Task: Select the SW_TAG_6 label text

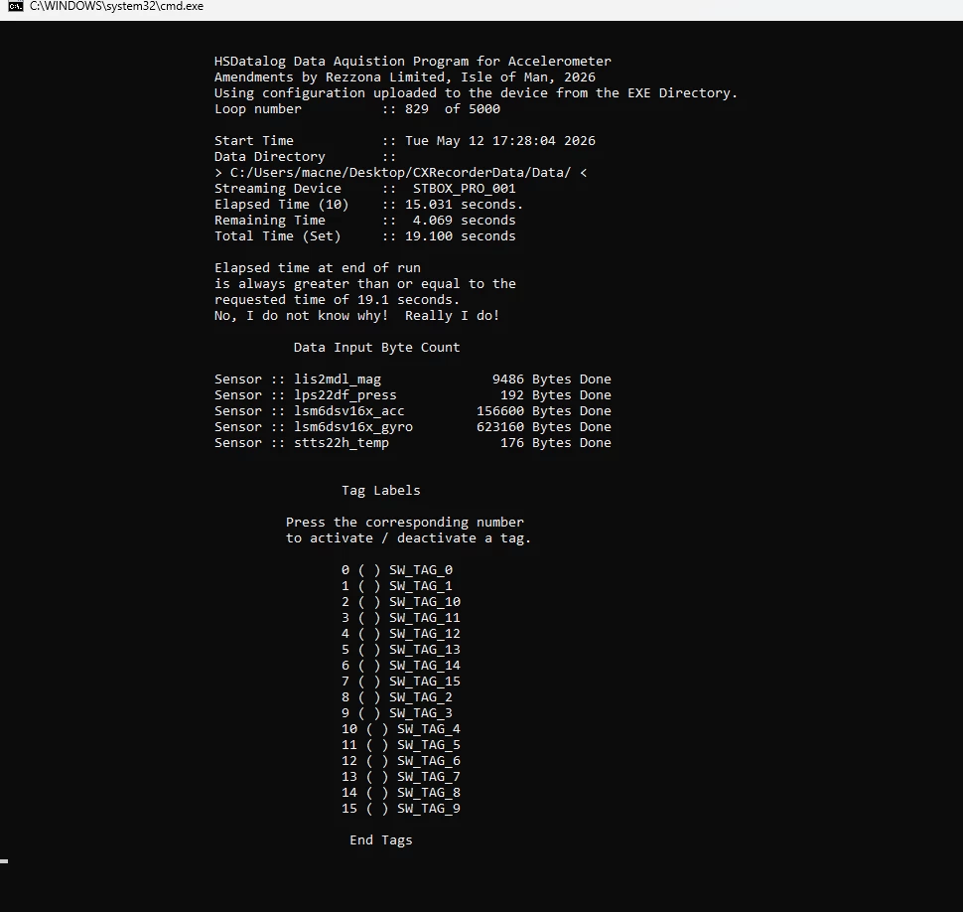Action: pyautogui.click(x=429, y=761)
